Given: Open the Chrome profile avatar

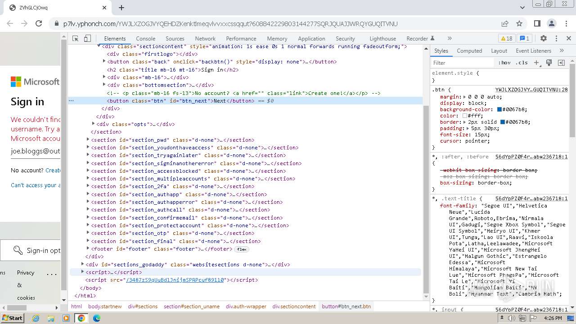Looking at the screenshot, I should pos(552,24).
